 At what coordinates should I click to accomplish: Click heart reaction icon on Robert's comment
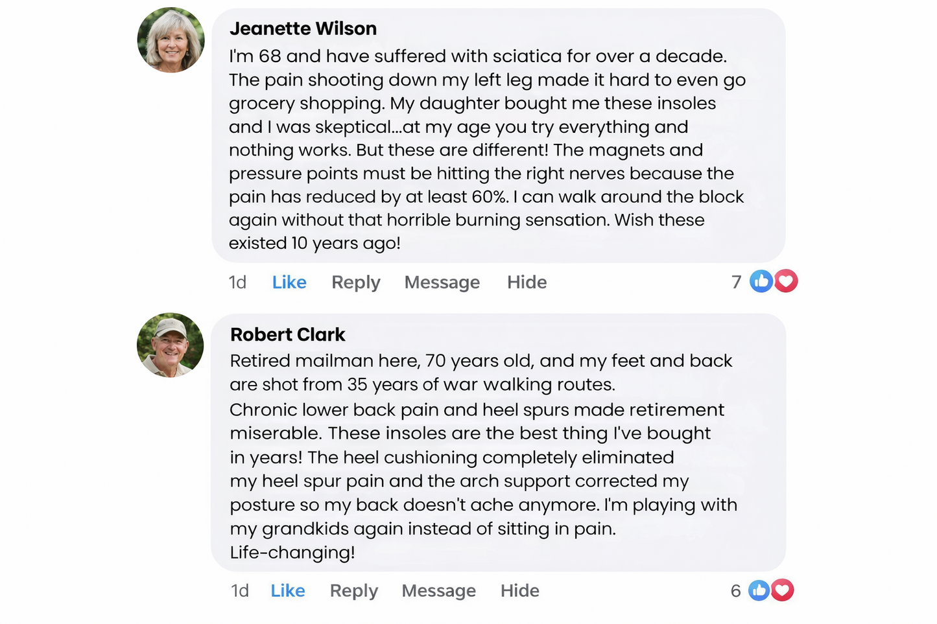coord(783,590)
